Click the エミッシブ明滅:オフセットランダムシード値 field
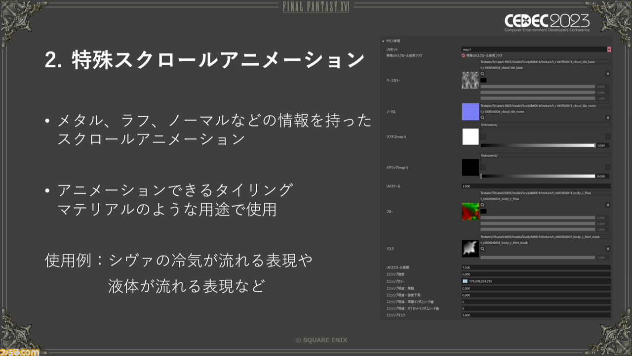This screenshot has height=356, width=632. 536,308
